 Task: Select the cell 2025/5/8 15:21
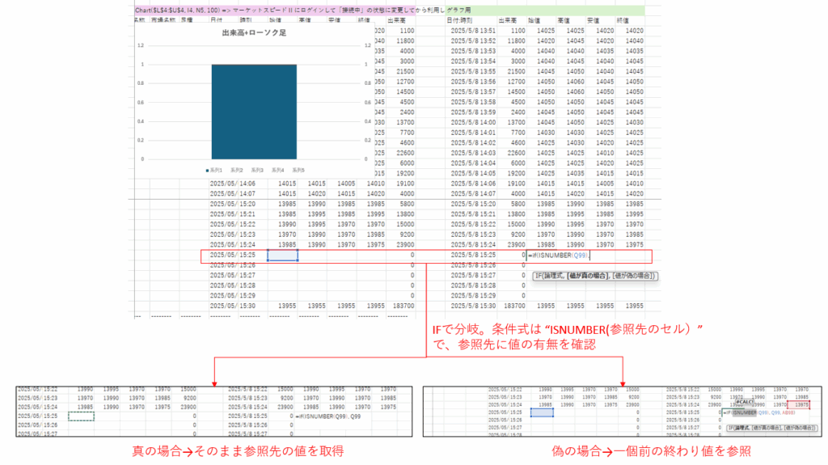(473, 214)
